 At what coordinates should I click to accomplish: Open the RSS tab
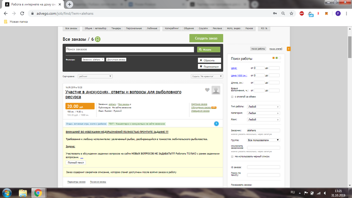pyautogui.click(x=264, y=28)
